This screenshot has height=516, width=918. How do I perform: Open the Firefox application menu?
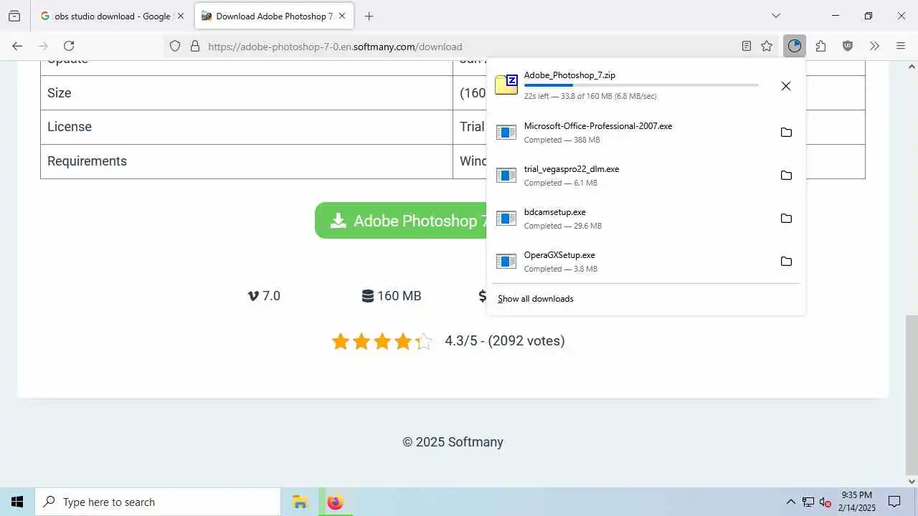click(901, 46)
